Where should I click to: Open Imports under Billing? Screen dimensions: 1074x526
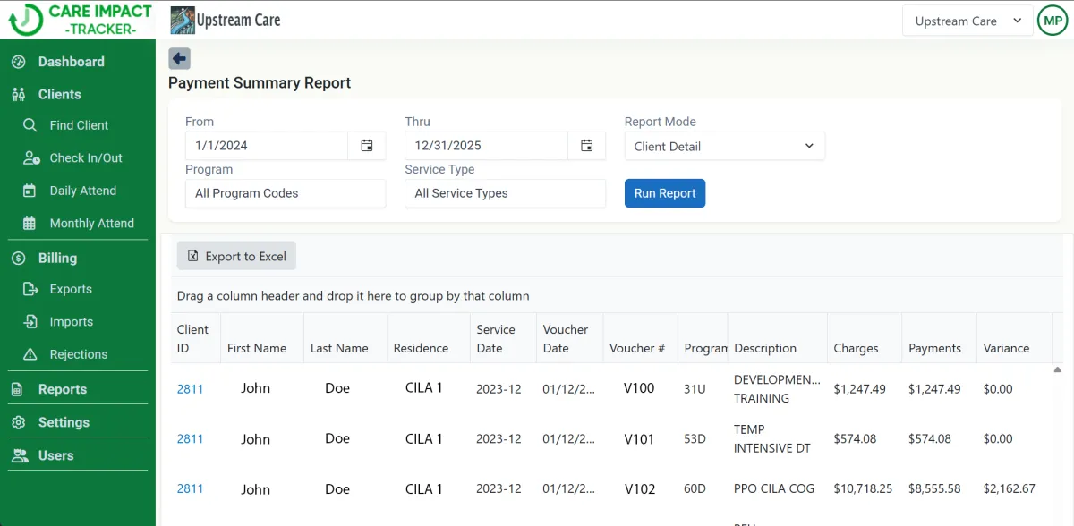coord(71,322)
